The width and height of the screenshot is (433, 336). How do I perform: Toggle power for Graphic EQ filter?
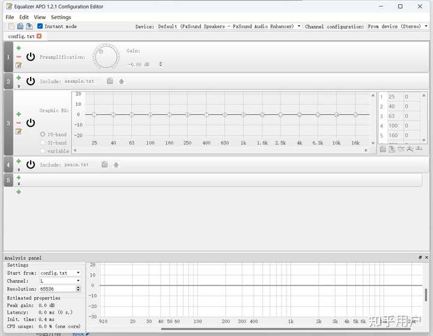pos(31,123)
